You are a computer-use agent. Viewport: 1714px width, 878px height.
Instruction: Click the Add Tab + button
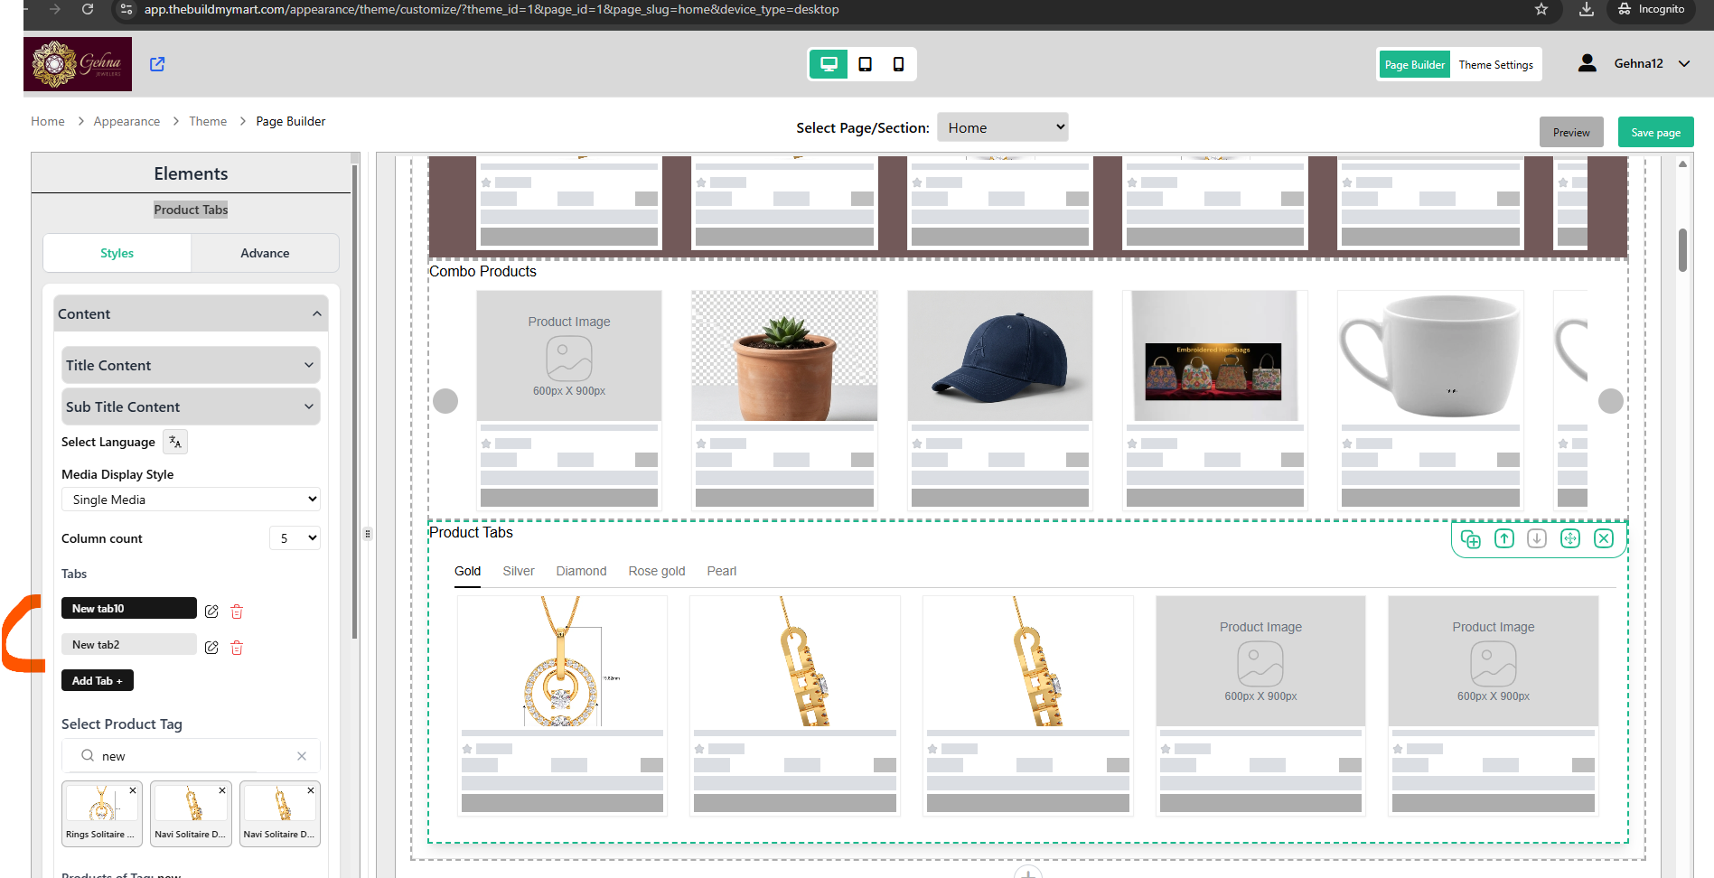click(98, 680)
